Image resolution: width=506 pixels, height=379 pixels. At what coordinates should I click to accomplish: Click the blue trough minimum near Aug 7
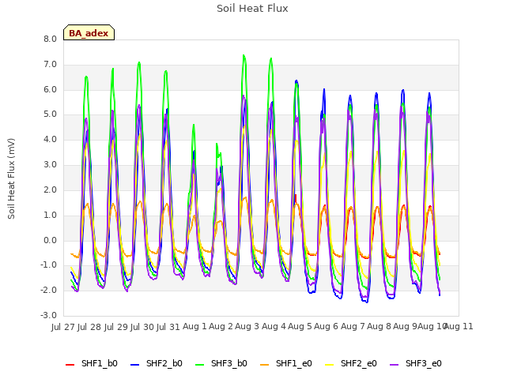367,302
